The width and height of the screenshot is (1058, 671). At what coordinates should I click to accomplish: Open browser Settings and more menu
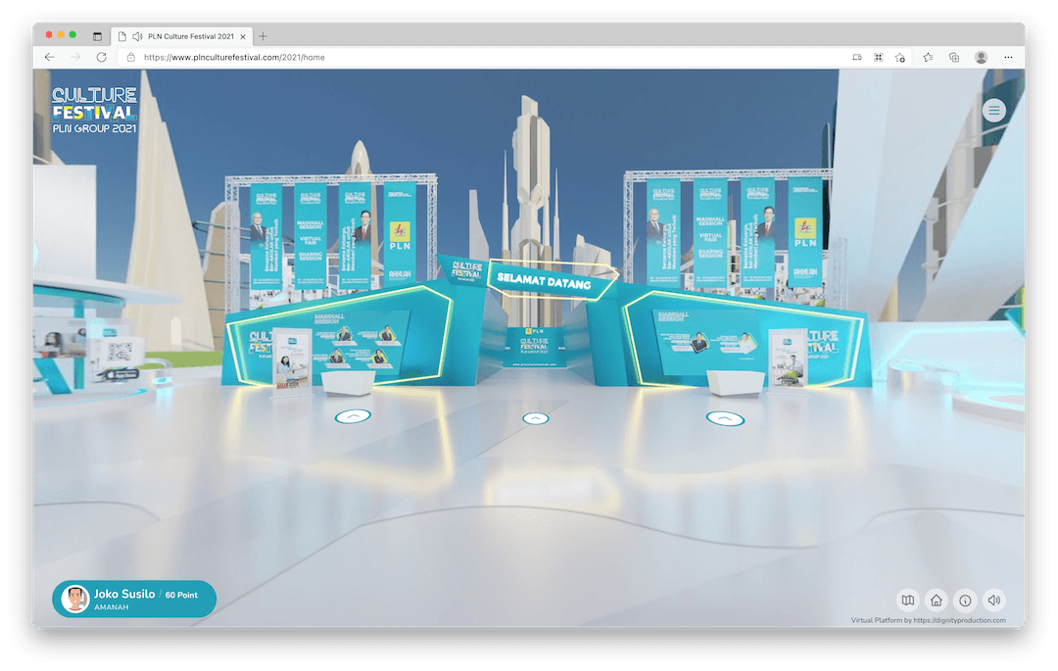coord(1008,58)
